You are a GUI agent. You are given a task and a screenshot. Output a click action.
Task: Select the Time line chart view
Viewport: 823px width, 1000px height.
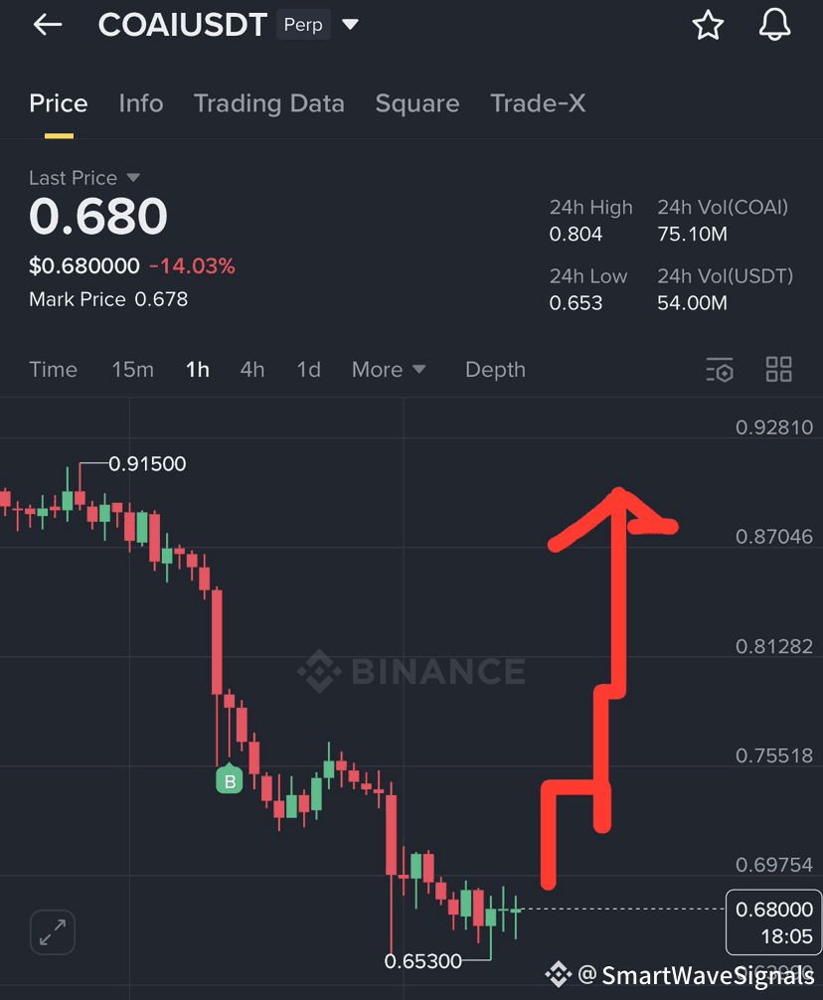[x=53, y=369]
